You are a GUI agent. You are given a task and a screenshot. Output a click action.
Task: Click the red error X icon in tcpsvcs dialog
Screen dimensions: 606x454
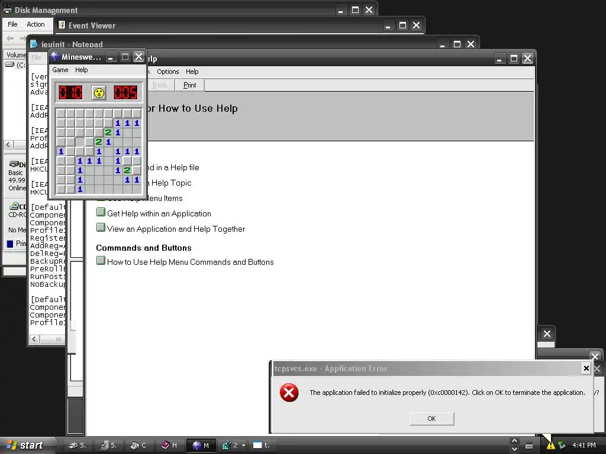[289, 393]
